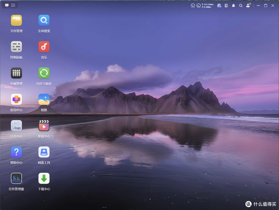View the upload speed 133.9KB/s
This screenshot has height=210, width=279.
[207, 4]
